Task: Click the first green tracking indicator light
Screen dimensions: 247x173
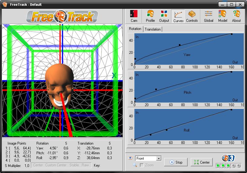Action: 218,165
